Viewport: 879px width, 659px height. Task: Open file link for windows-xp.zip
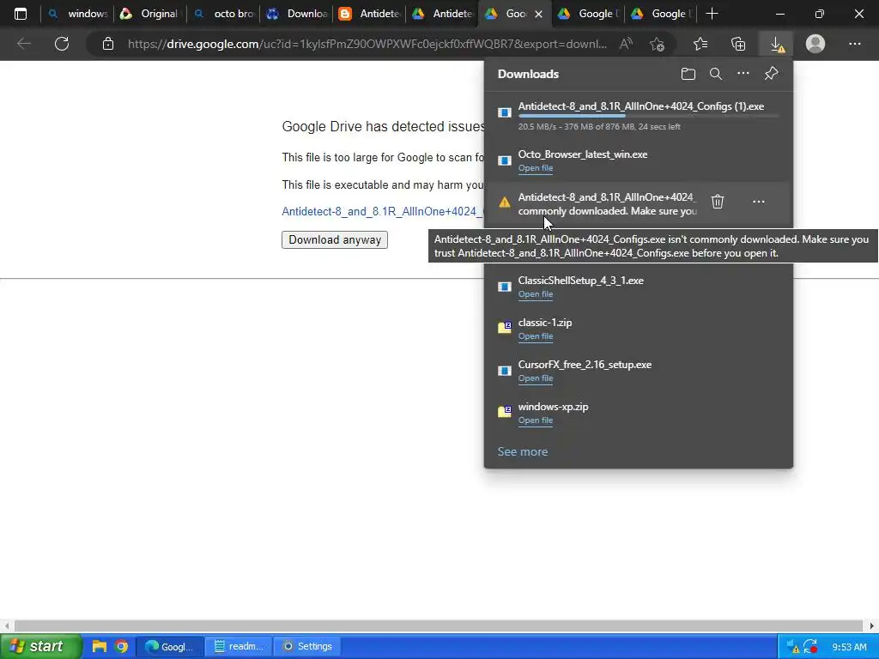(536, 420)
